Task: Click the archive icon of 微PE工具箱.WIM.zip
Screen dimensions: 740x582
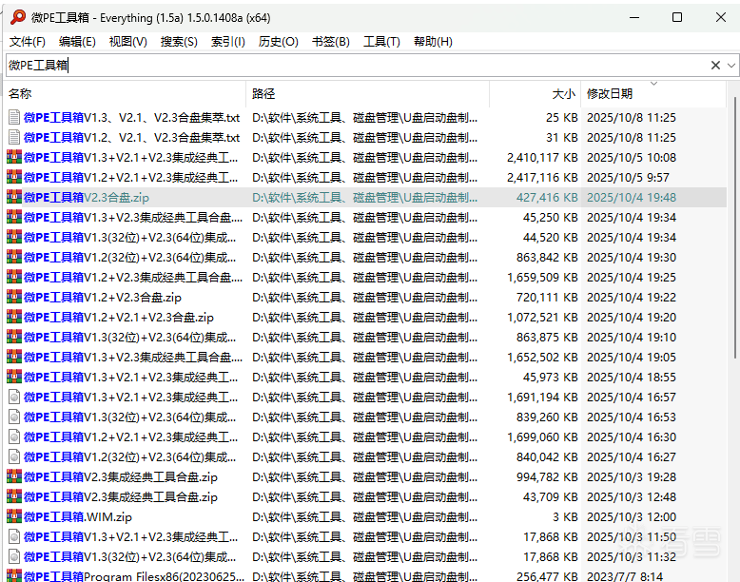Action: coord(14,517)
